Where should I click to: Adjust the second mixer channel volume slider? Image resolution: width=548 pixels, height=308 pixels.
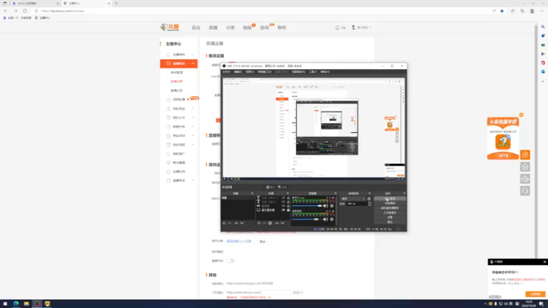(307, 219)
